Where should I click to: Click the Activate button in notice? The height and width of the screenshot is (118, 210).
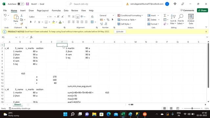coord(120,31)
